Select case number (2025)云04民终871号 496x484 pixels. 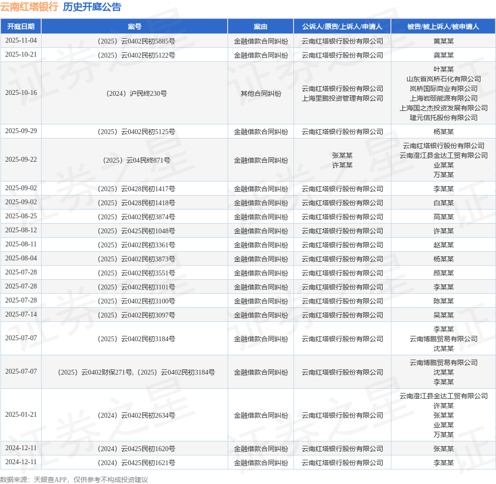pyautogui.click(x=136, y=160)
